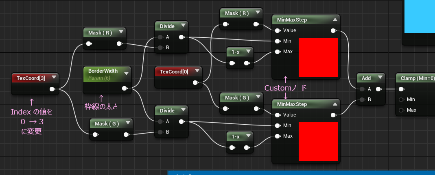Screen dimensions: 435x175
Task: Click output pin of Mask (G) after TexCoord[3]
Action: pos(126,134)
